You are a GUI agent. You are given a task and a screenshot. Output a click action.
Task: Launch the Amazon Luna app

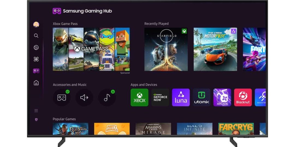181,97
